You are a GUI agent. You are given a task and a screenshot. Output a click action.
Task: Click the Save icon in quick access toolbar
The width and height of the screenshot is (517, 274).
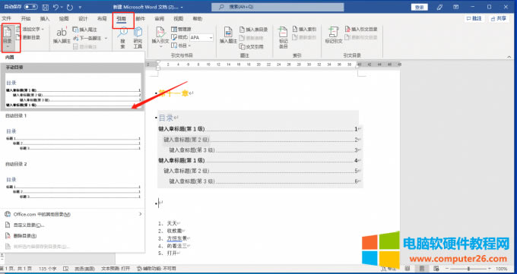[x=46, y=7]
